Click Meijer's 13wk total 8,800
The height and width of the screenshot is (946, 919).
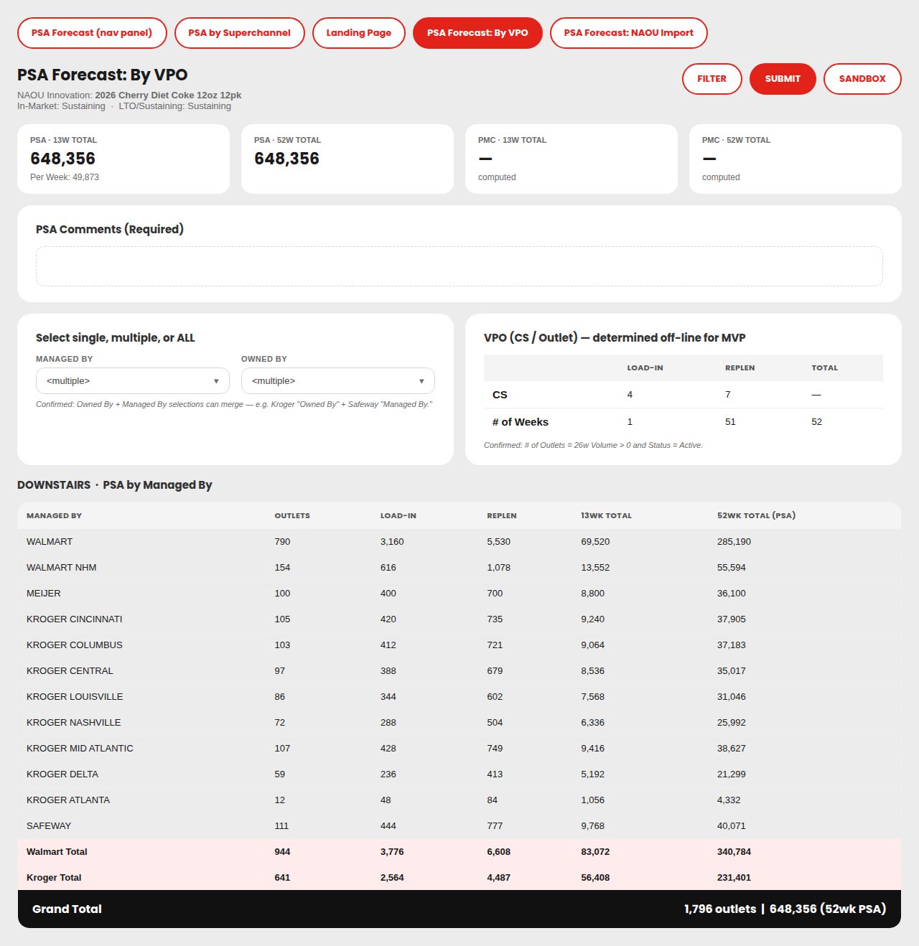coord(592,594)
